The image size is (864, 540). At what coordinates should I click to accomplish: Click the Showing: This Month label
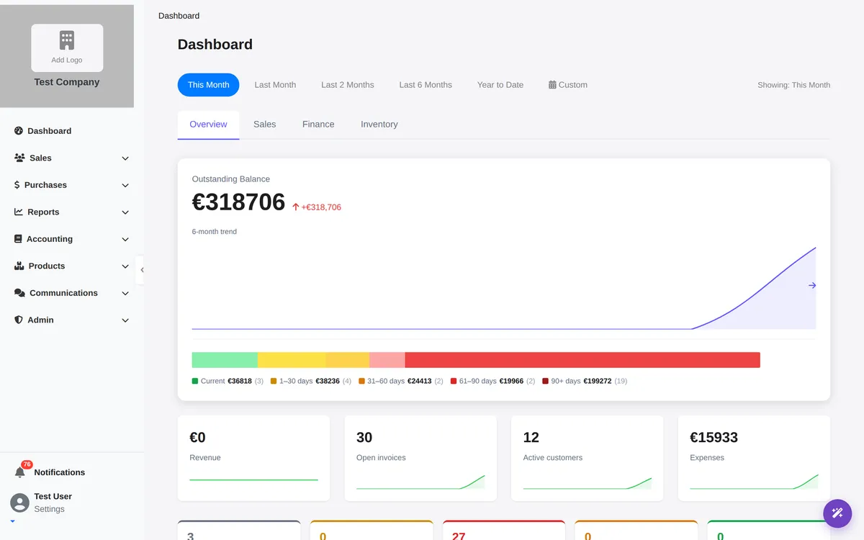point(793,85)
